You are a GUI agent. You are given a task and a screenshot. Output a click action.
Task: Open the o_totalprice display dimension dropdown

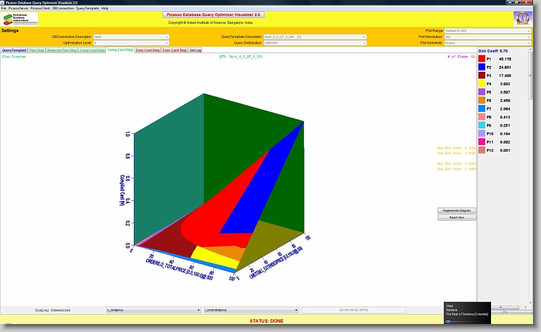[x=153, y=310]
